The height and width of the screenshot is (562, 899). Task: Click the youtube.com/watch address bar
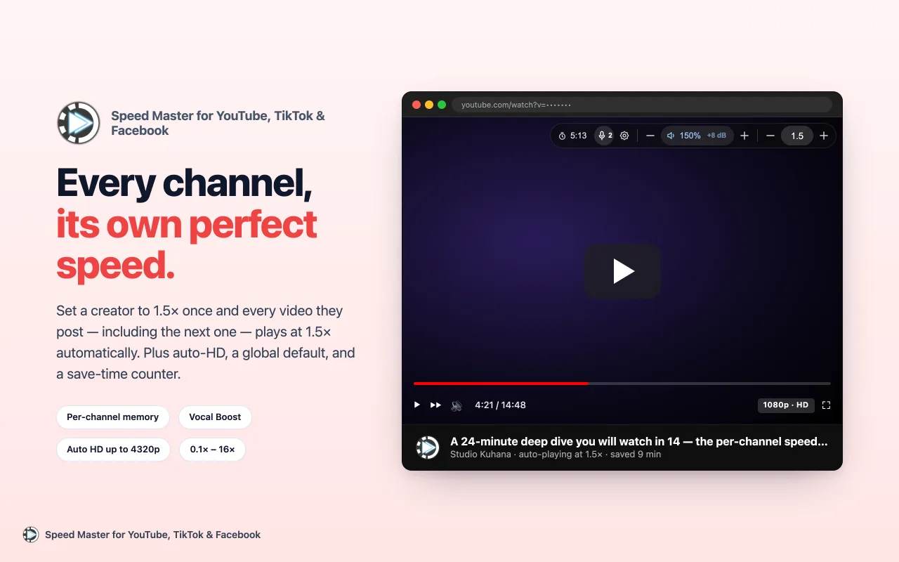tap(642, 105)
